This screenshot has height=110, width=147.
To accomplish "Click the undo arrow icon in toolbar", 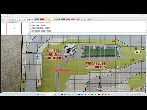I will 2,19.
